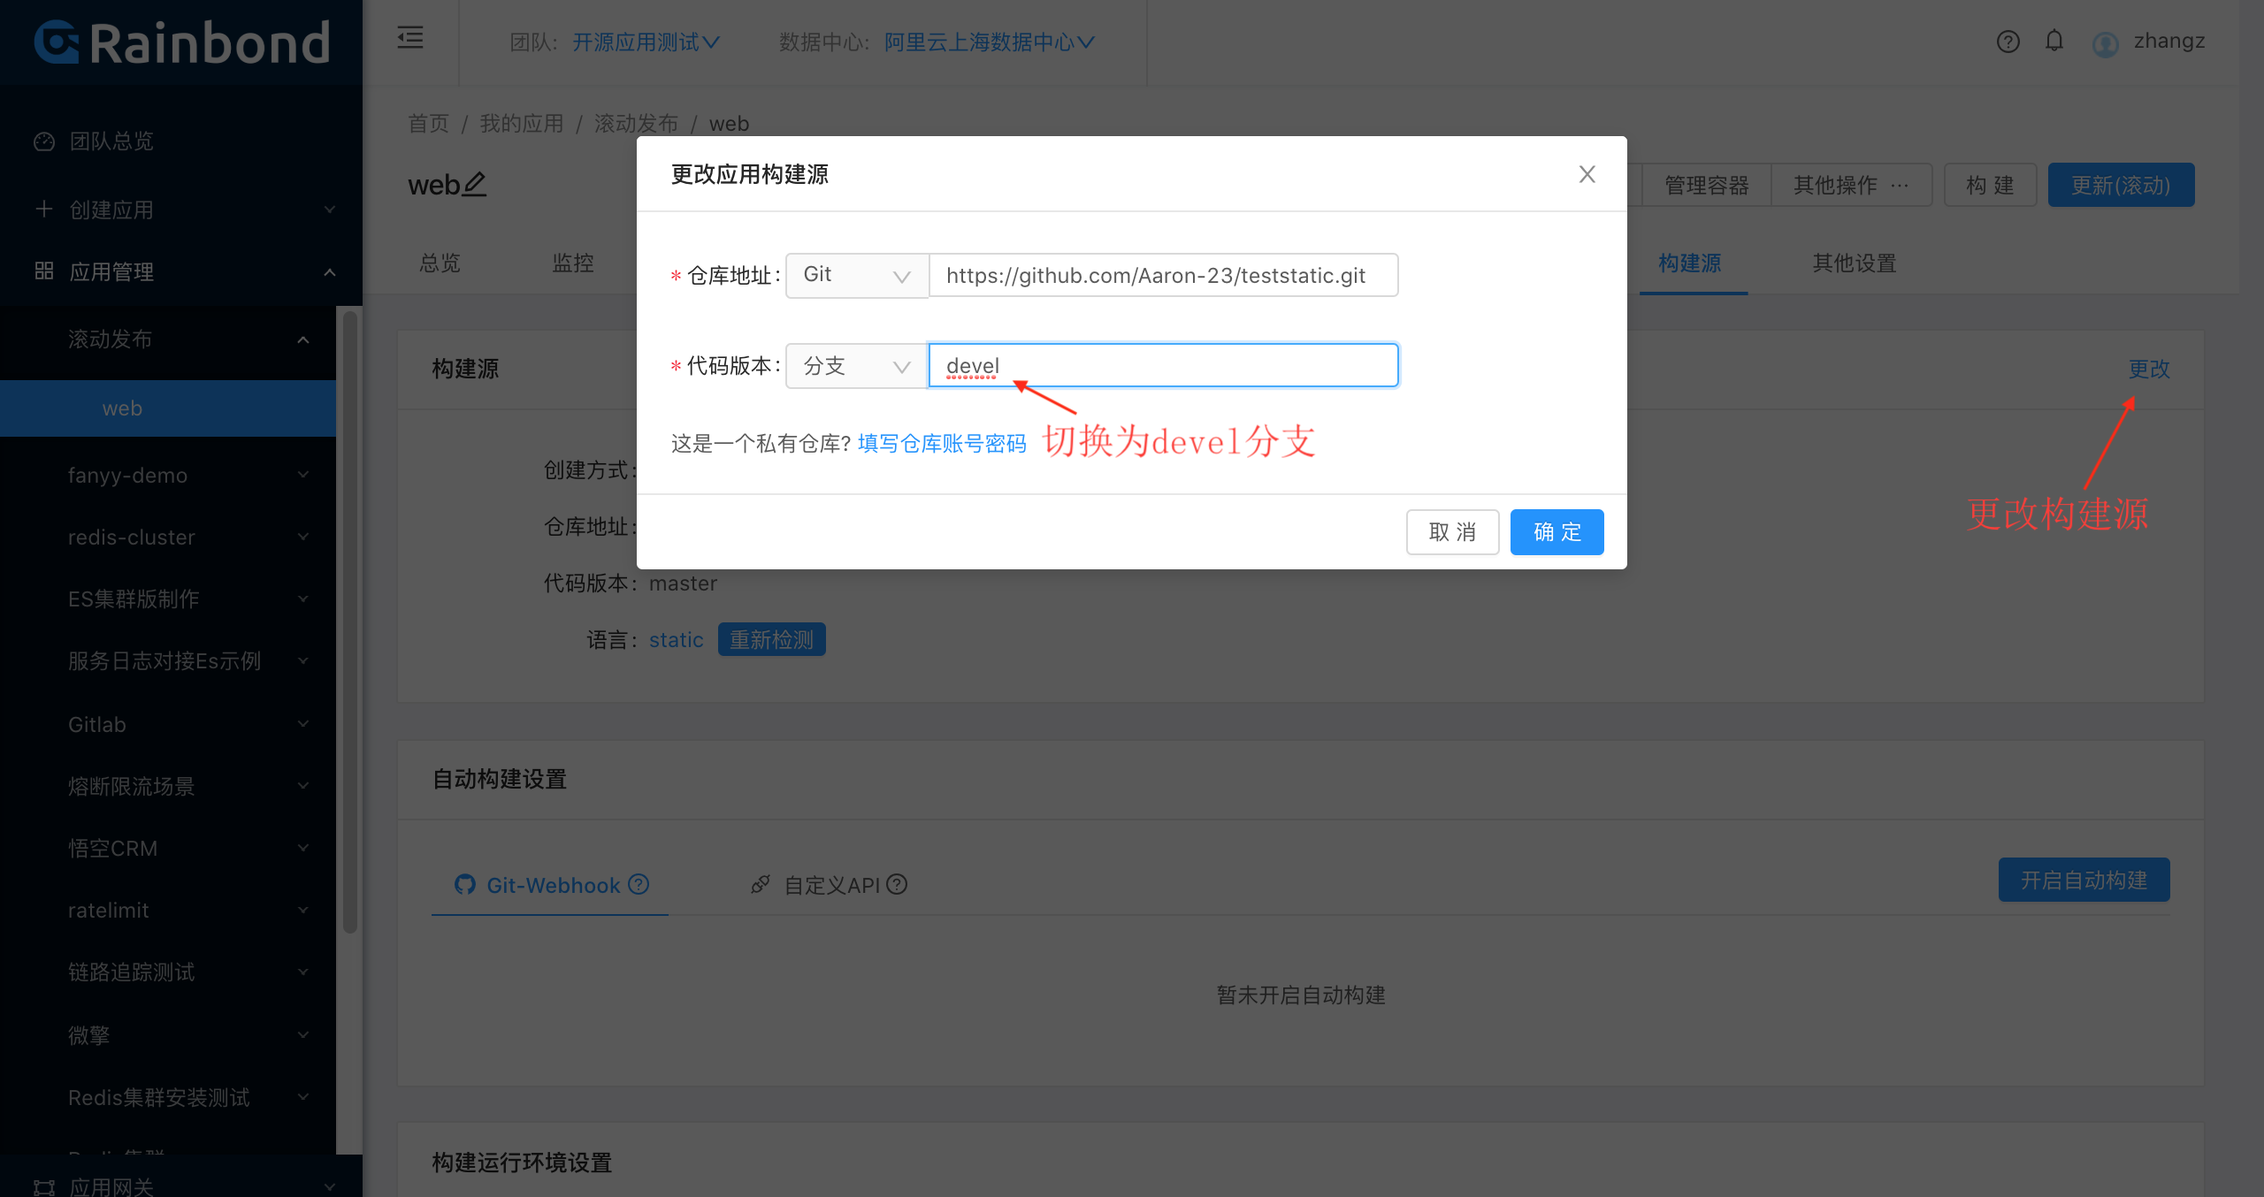This screenshot has height=1197, width=2264.
Task: Open the 分支 code version type dropdown
Action: [x=857, y=365]
